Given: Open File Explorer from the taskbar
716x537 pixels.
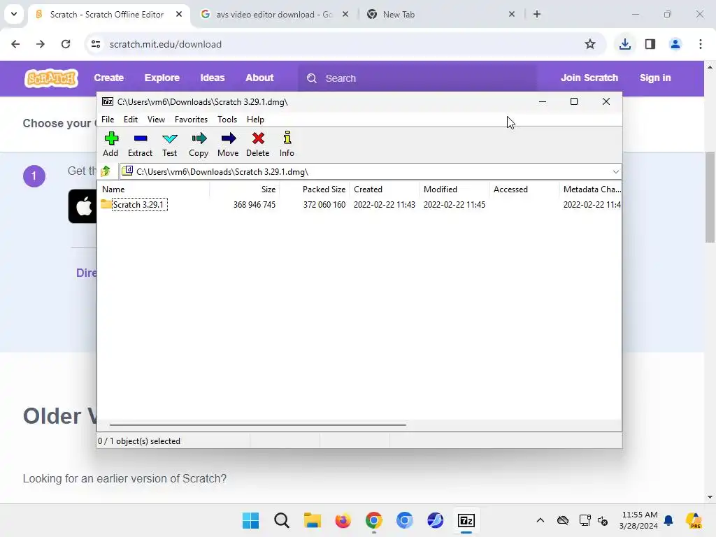Looking at the screenshot, I should tap(313, 520).
